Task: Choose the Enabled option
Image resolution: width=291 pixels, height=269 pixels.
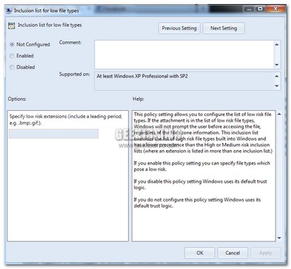Action: [12, 56]
